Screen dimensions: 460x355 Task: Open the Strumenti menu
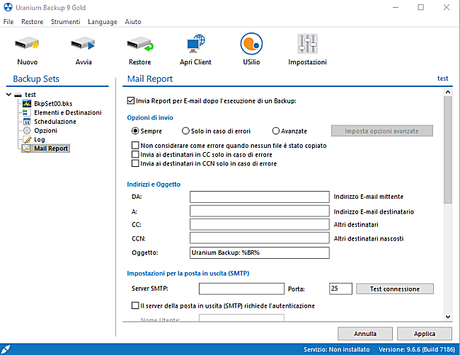tap(65, 22)
